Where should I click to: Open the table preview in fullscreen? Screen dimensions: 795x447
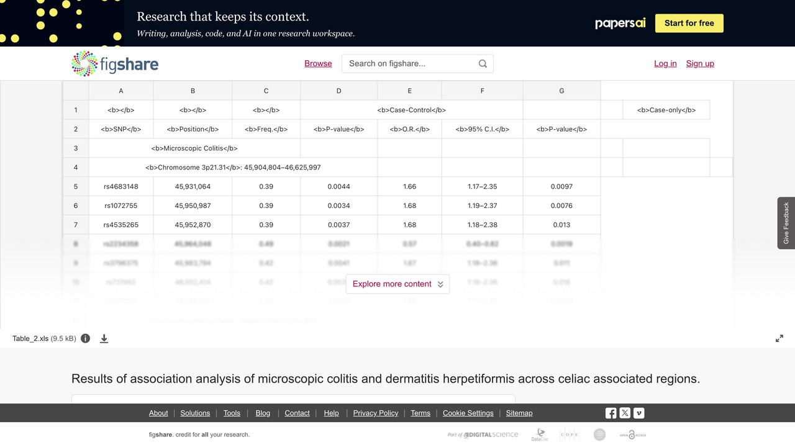pos(779,338)
